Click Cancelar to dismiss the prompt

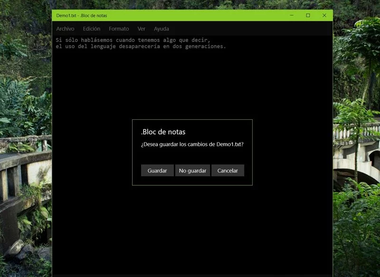point(228,171)
